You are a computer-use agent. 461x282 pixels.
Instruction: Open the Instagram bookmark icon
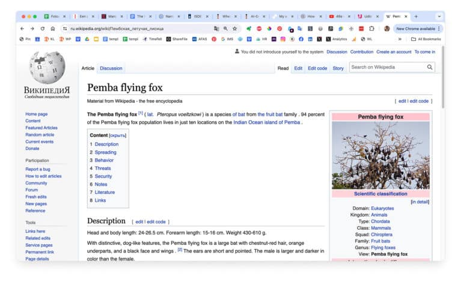(x=283, y=39)
